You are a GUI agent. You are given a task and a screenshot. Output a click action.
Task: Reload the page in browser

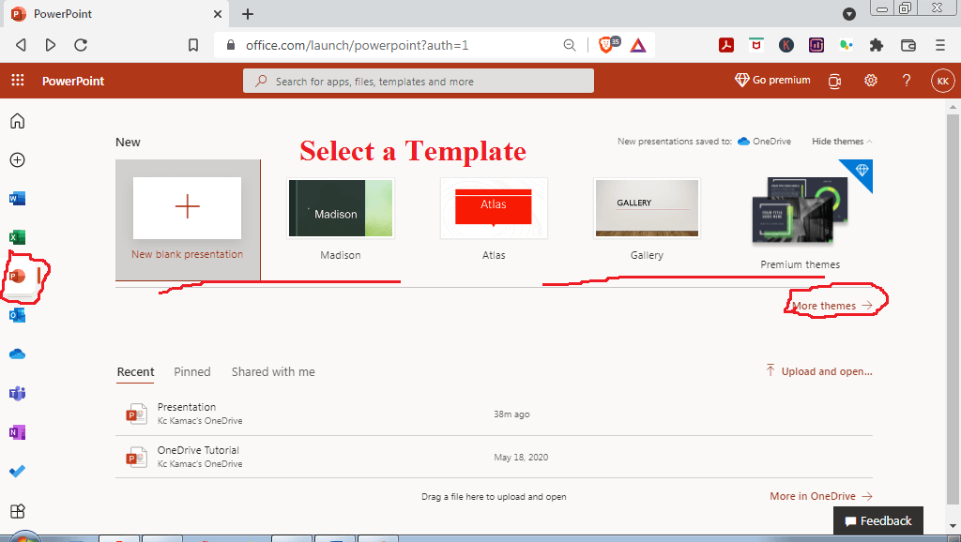81,45
